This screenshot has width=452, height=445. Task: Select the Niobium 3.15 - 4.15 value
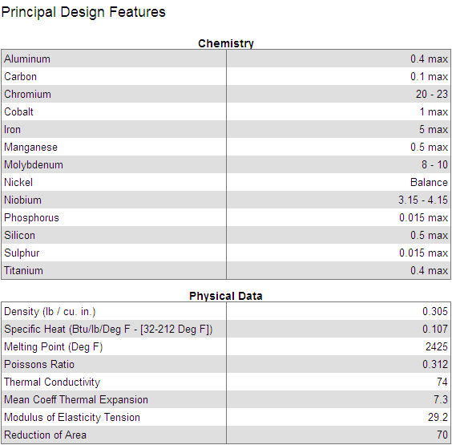tap(423, 200)
